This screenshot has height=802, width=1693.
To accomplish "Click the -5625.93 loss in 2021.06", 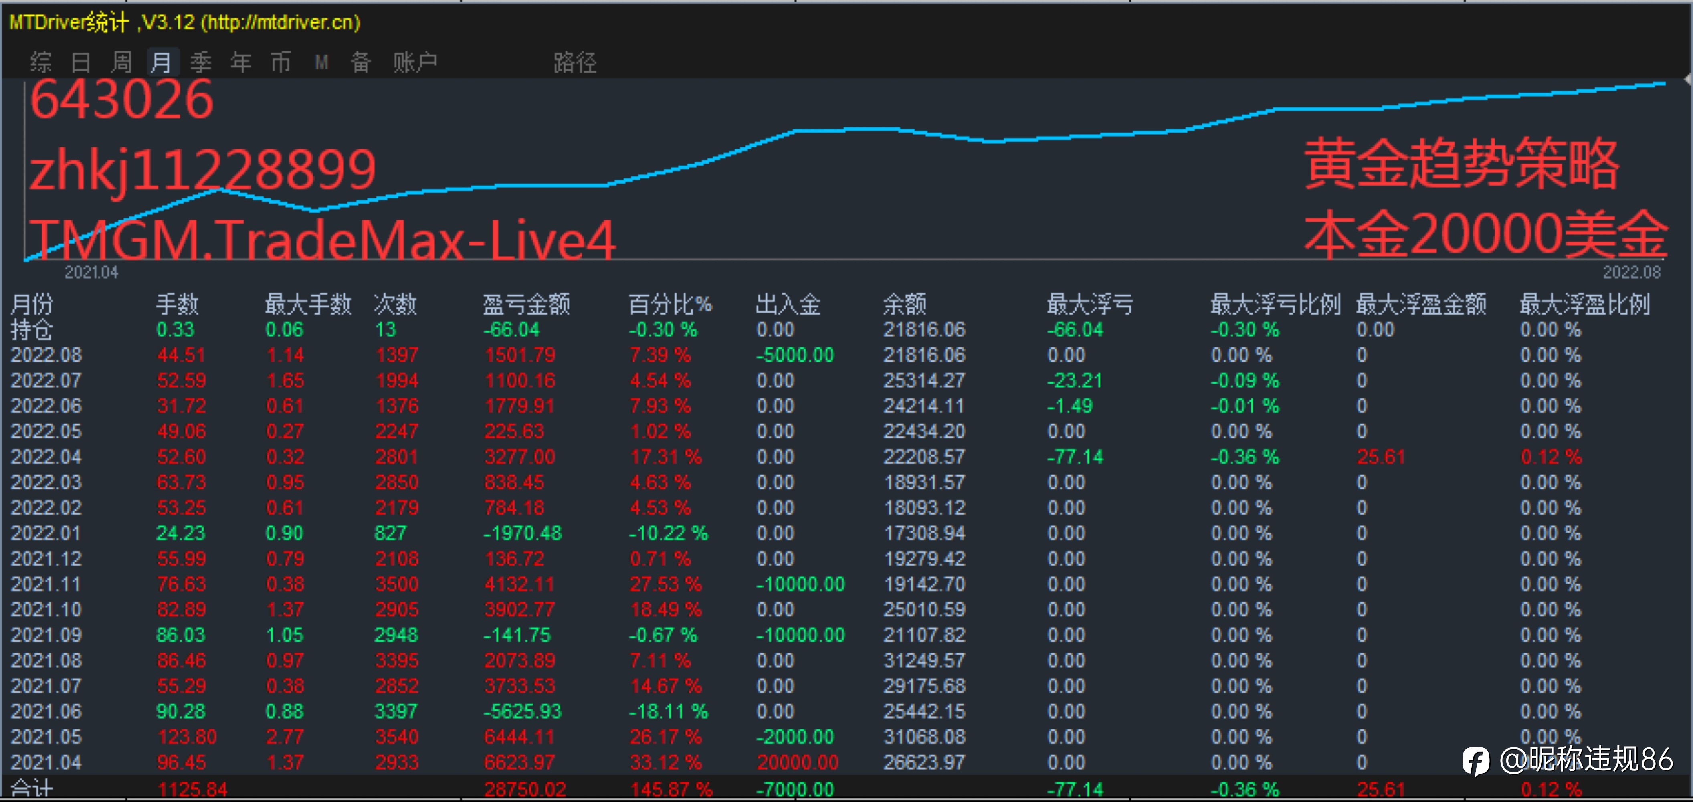I will 522,711.
